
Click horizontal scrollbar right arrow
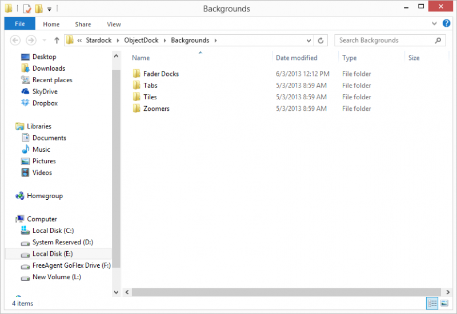[x=448, y=292]
